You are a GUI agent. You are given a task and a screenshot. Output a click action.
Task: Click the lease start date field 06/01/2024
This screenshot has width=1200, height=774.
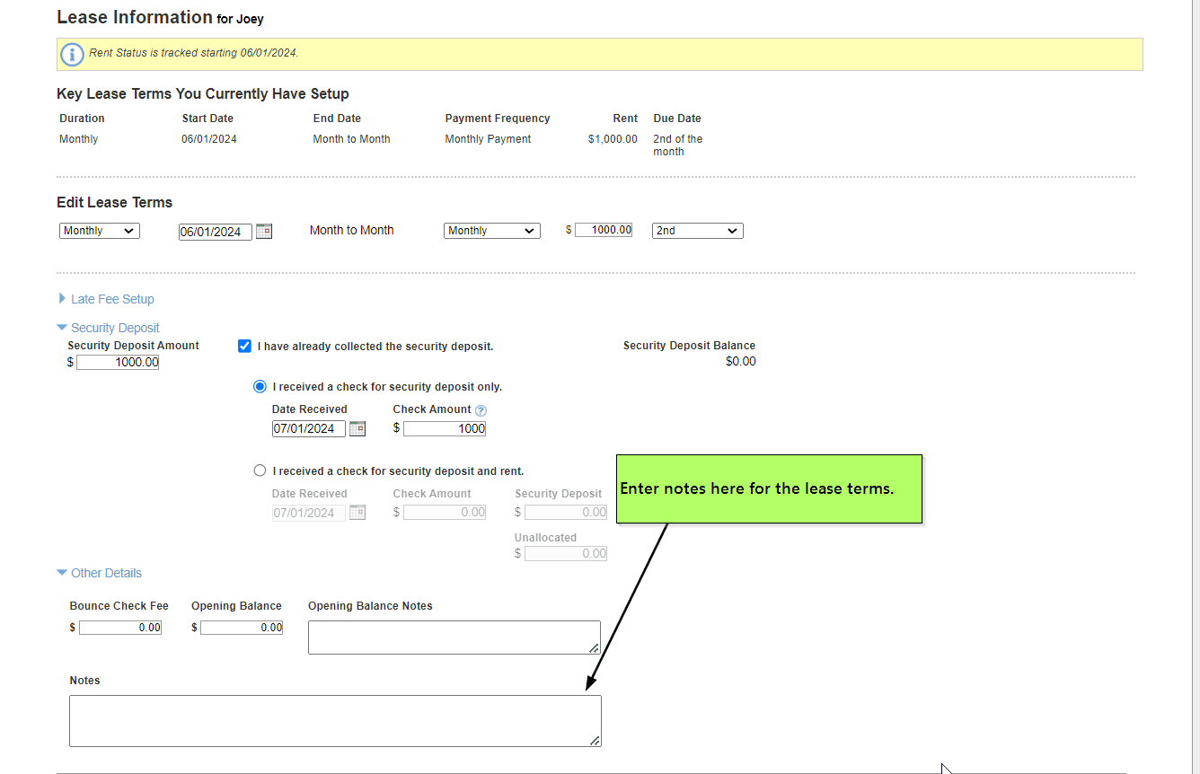pyautogui.click(x=215, y=232)
